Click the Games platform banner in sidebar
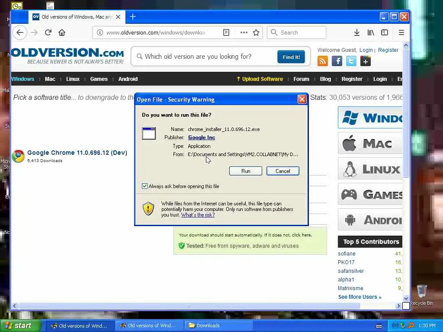Screen dimensions: 443x332 pos(370,194)
